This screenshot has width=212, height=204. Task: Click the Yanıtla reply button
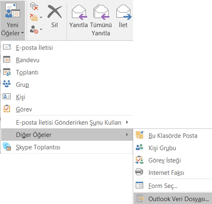coord(78,16)
